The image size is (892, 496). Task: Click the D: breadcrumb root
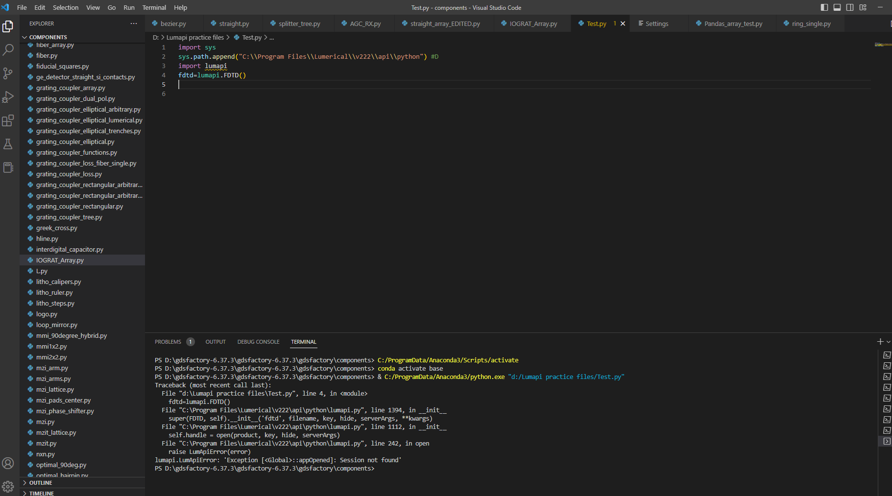tap(156, 37)
